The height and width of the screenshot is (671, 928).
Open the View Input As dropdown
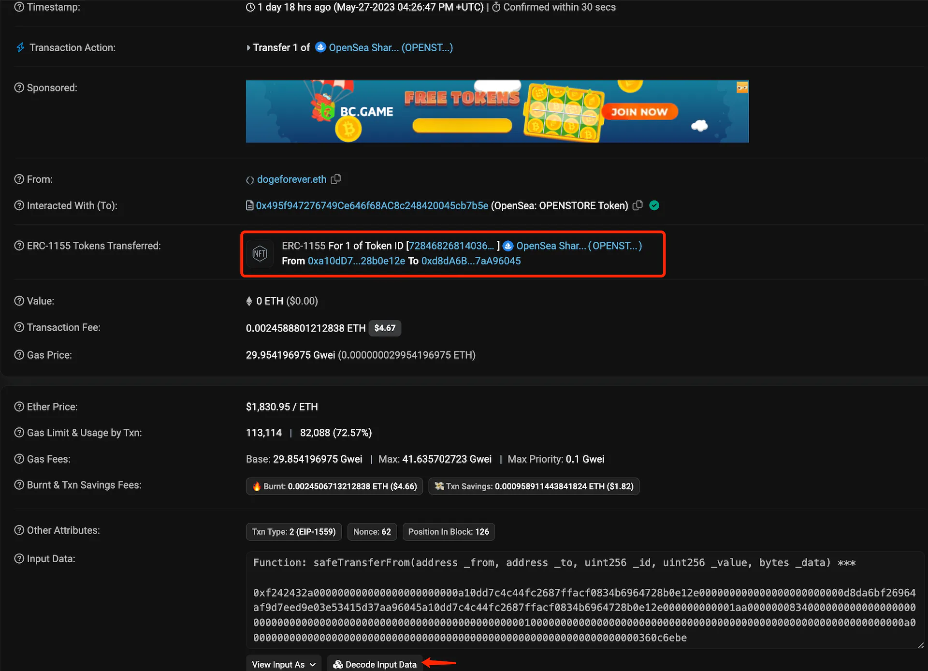[x=284, y=664]
